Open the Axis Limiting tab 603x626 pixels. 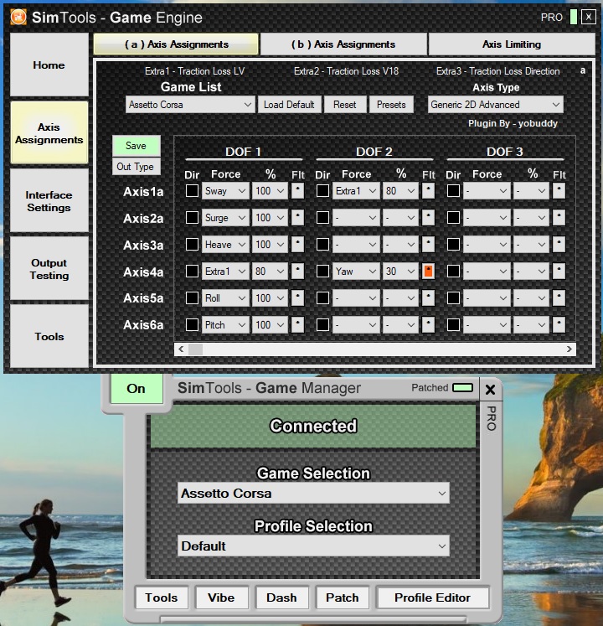[512, 44]
